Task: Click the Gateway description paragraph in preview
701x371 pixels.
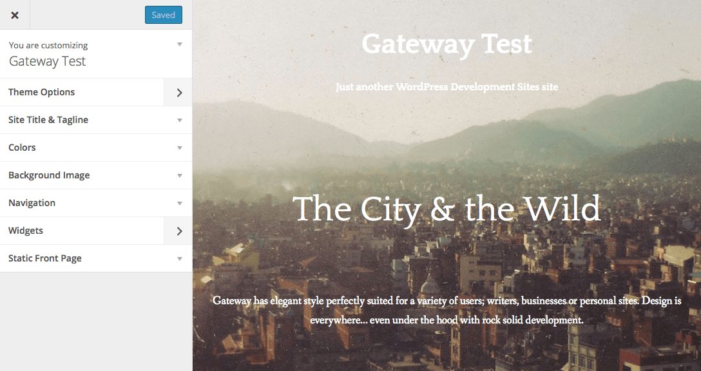Action: tap(447, 310)
